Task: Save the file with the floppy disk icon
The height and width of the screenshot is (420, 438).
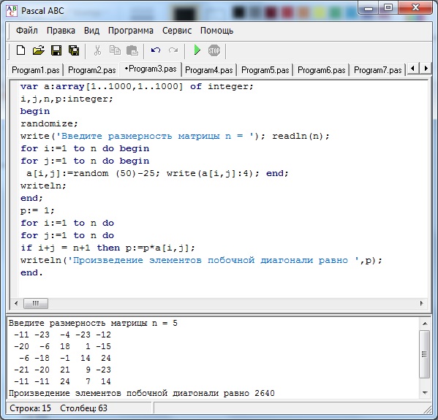Action: [56, 50]
